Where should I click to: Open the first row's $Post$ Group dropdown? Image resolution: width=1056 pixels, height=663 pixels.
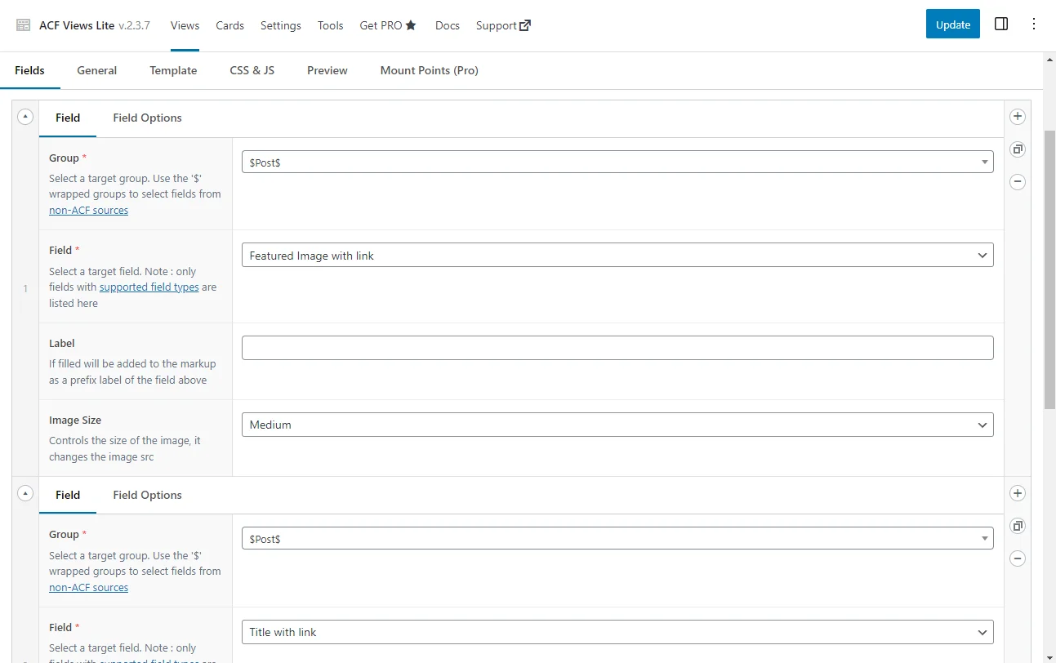click(617, 162)
